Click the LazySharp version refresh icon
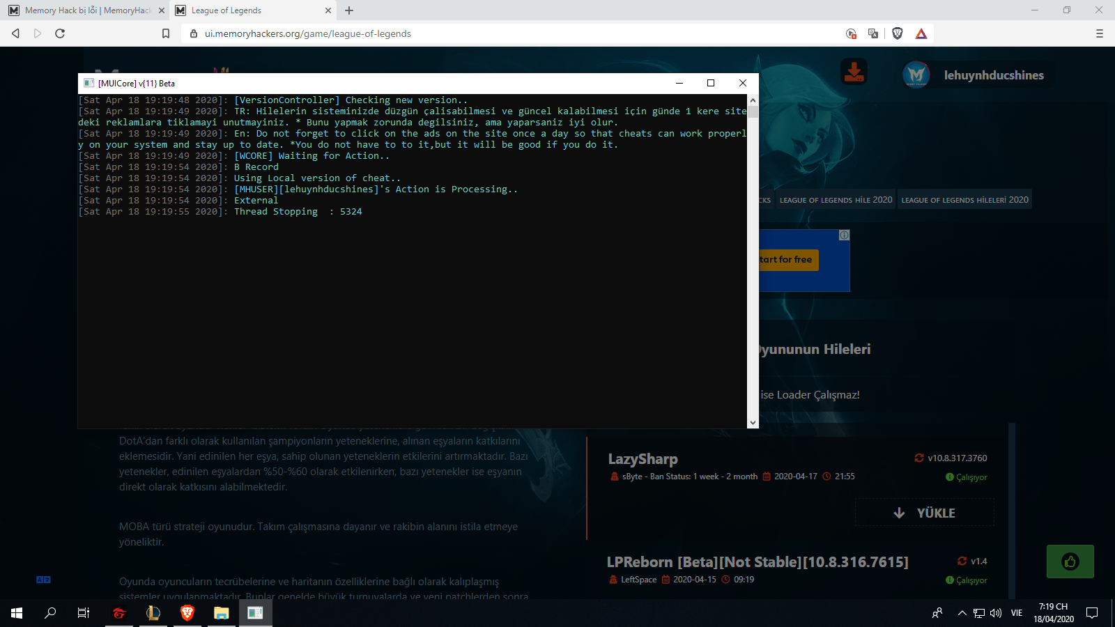Screen dimensions: 1115x627 click(x=919, y=458)
